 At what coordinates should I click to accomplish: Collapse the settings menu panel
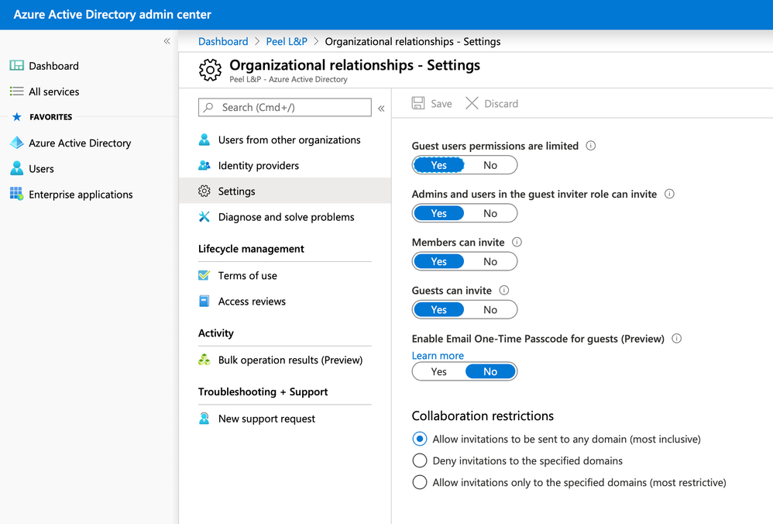pyautogui.click(x=381, y=109)
